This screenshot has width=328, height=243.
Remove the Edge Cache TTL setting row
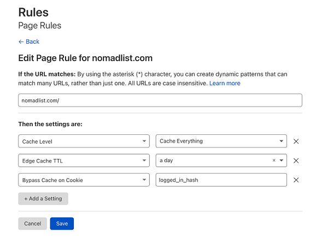(x=296, y=161)
